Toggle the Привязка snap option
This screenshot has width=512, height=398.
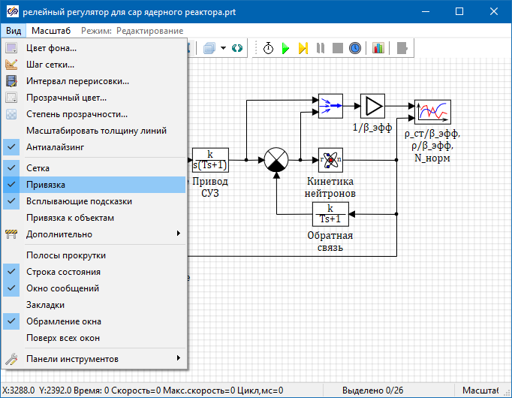click(45, 185)
